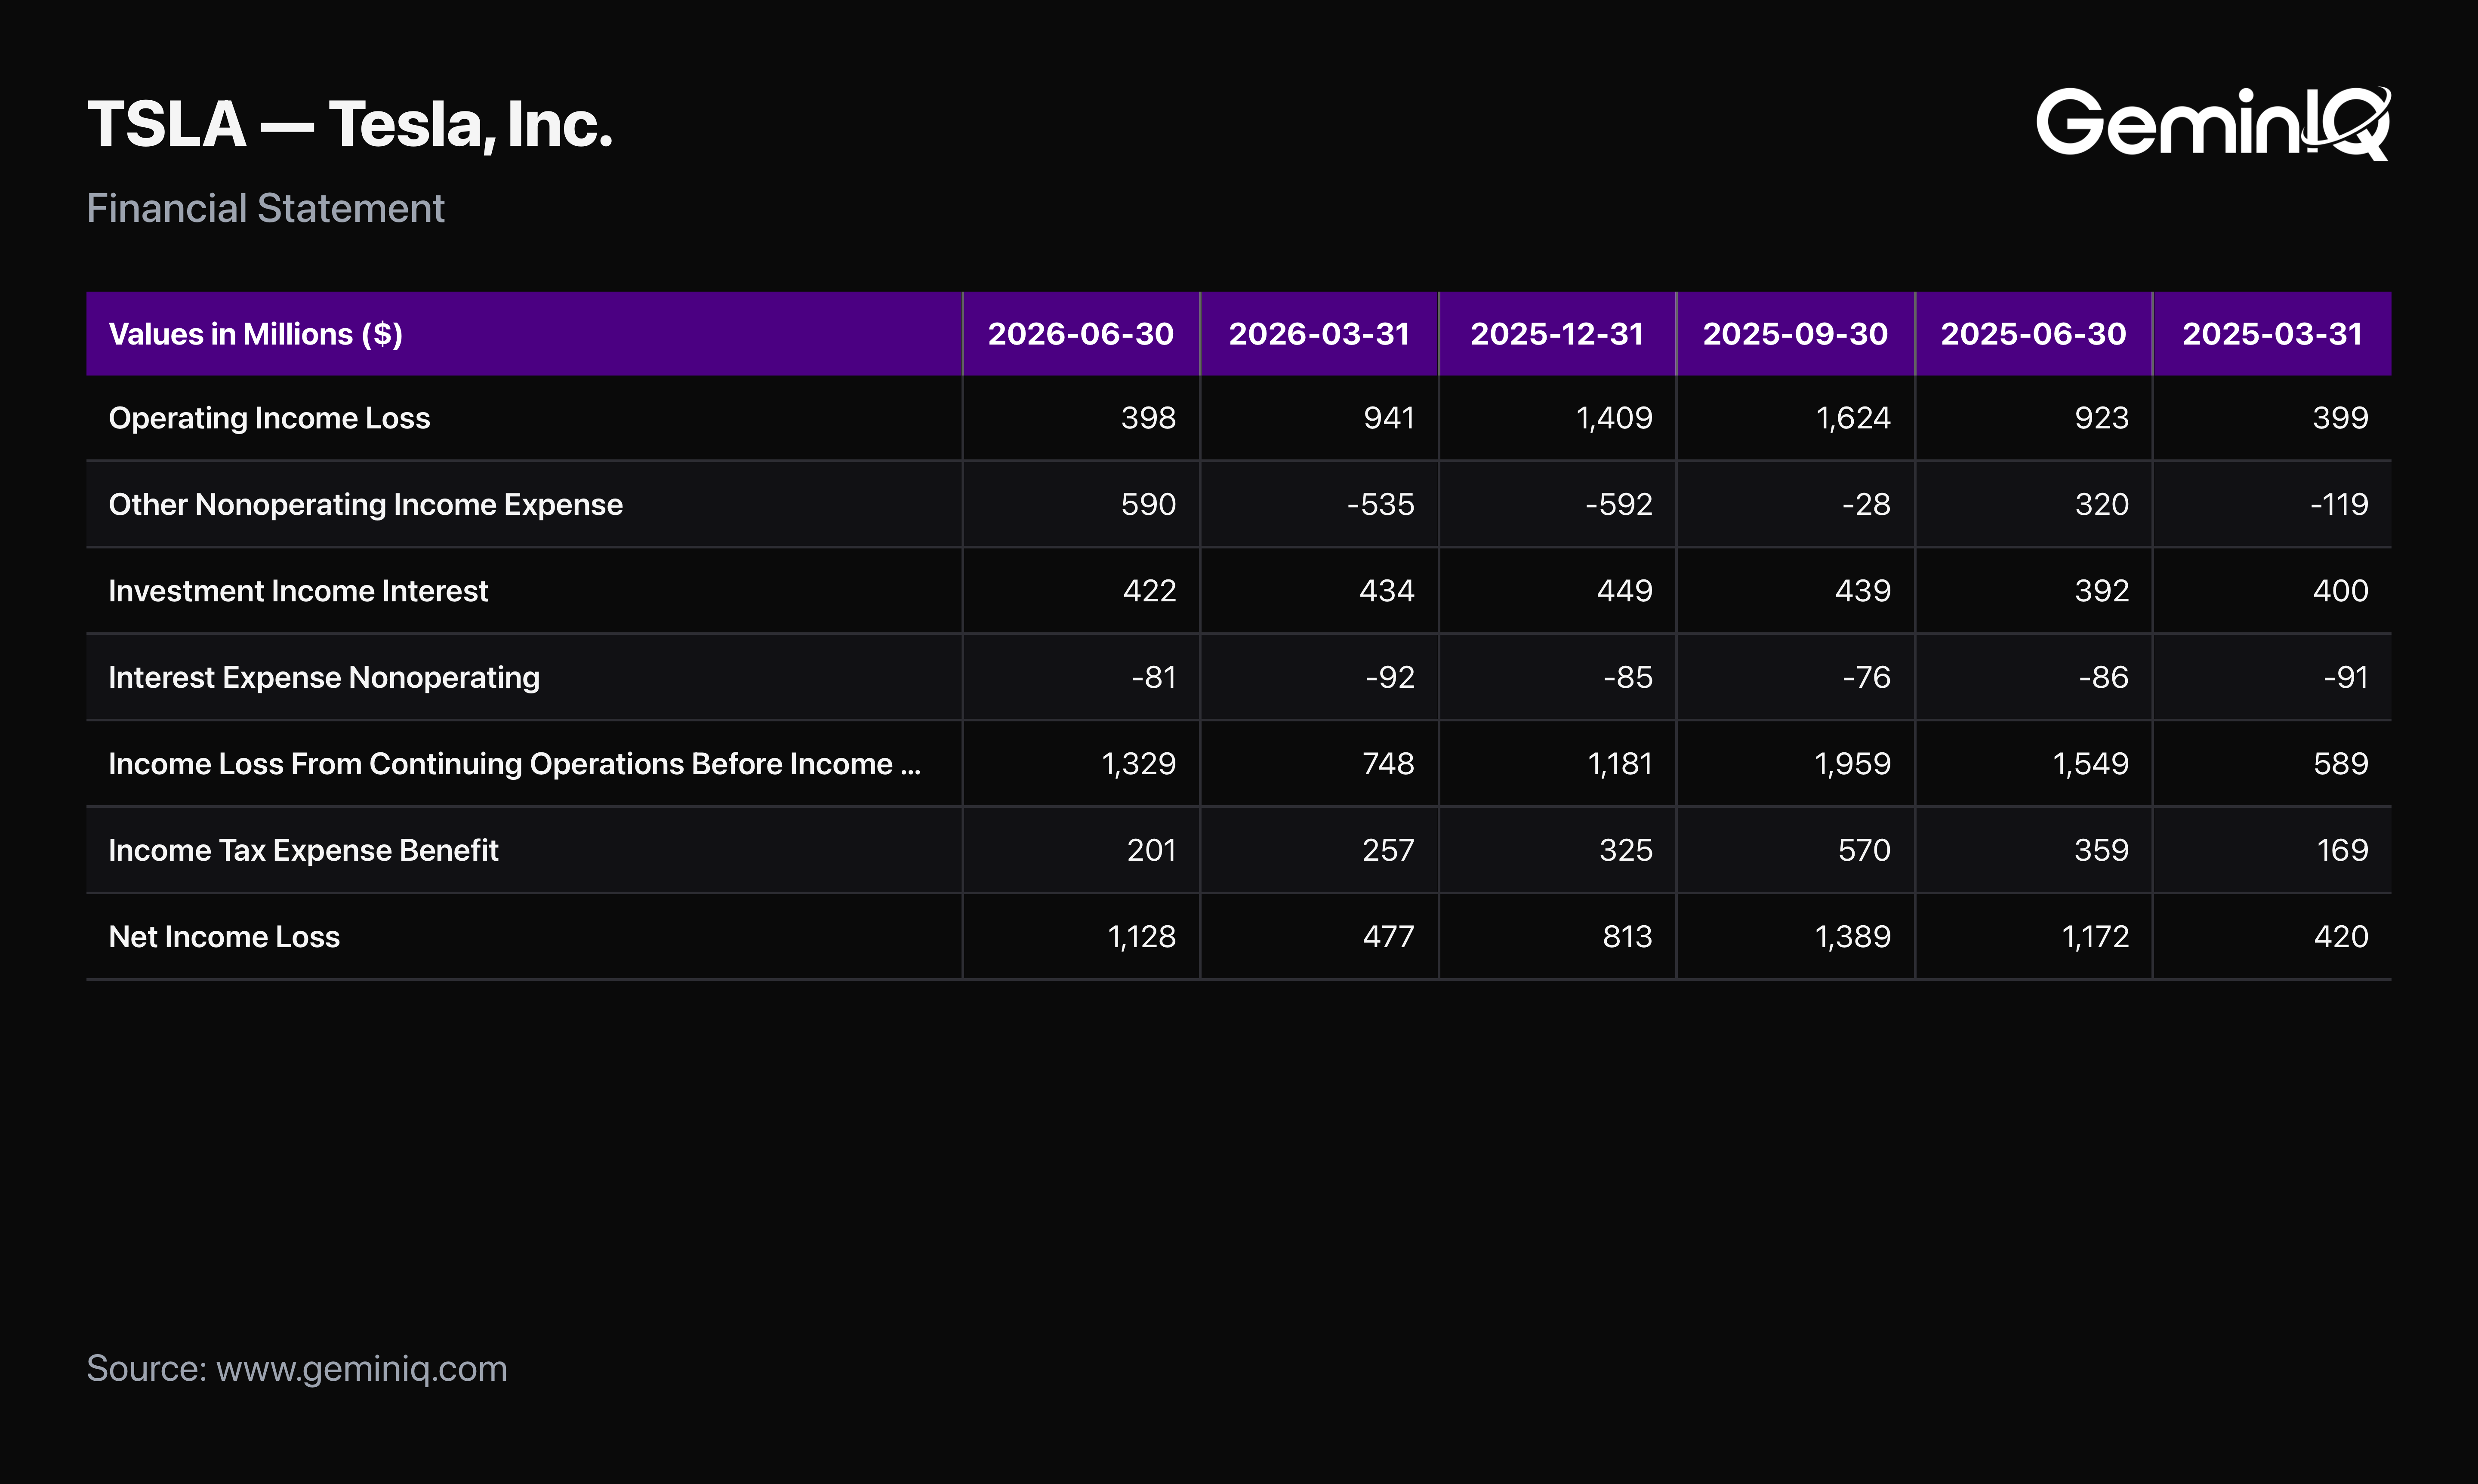Click the Net Income Loss row label
This screenshot has width=2478, height=1484.
[224, 937]
